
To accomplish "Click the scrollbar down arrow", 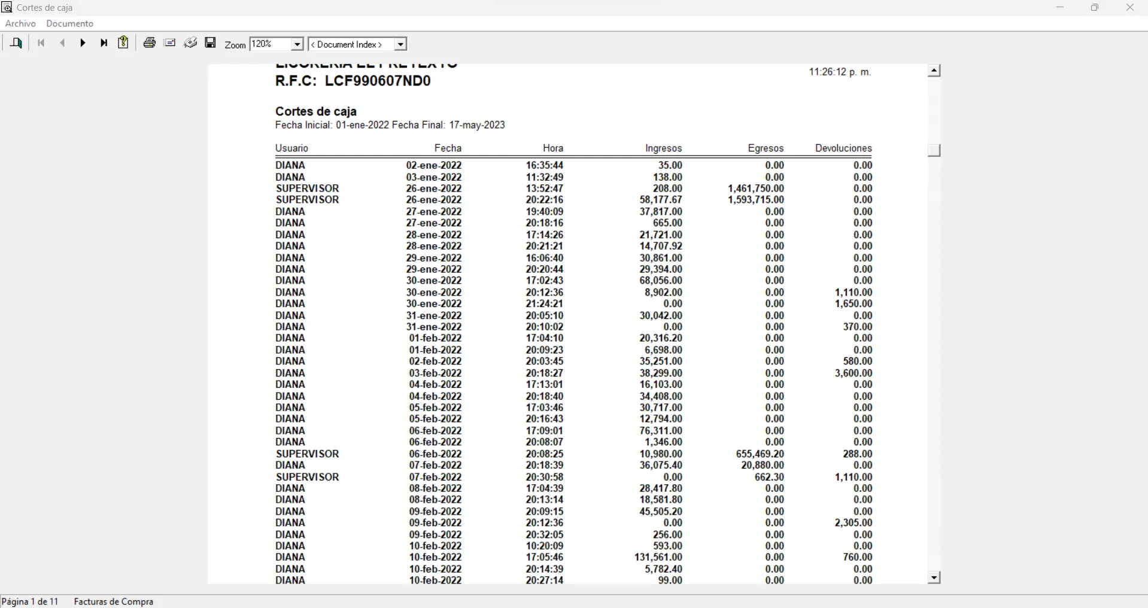I will 934,577.
